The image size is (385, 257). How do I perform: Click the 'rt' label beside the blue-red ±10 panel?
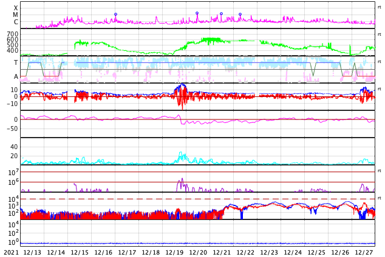[380, 88]
